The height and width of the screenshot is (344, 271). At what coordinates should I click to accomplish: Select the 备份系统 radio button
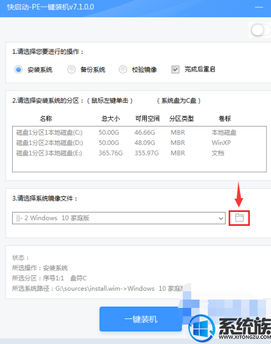click(71, 69)
